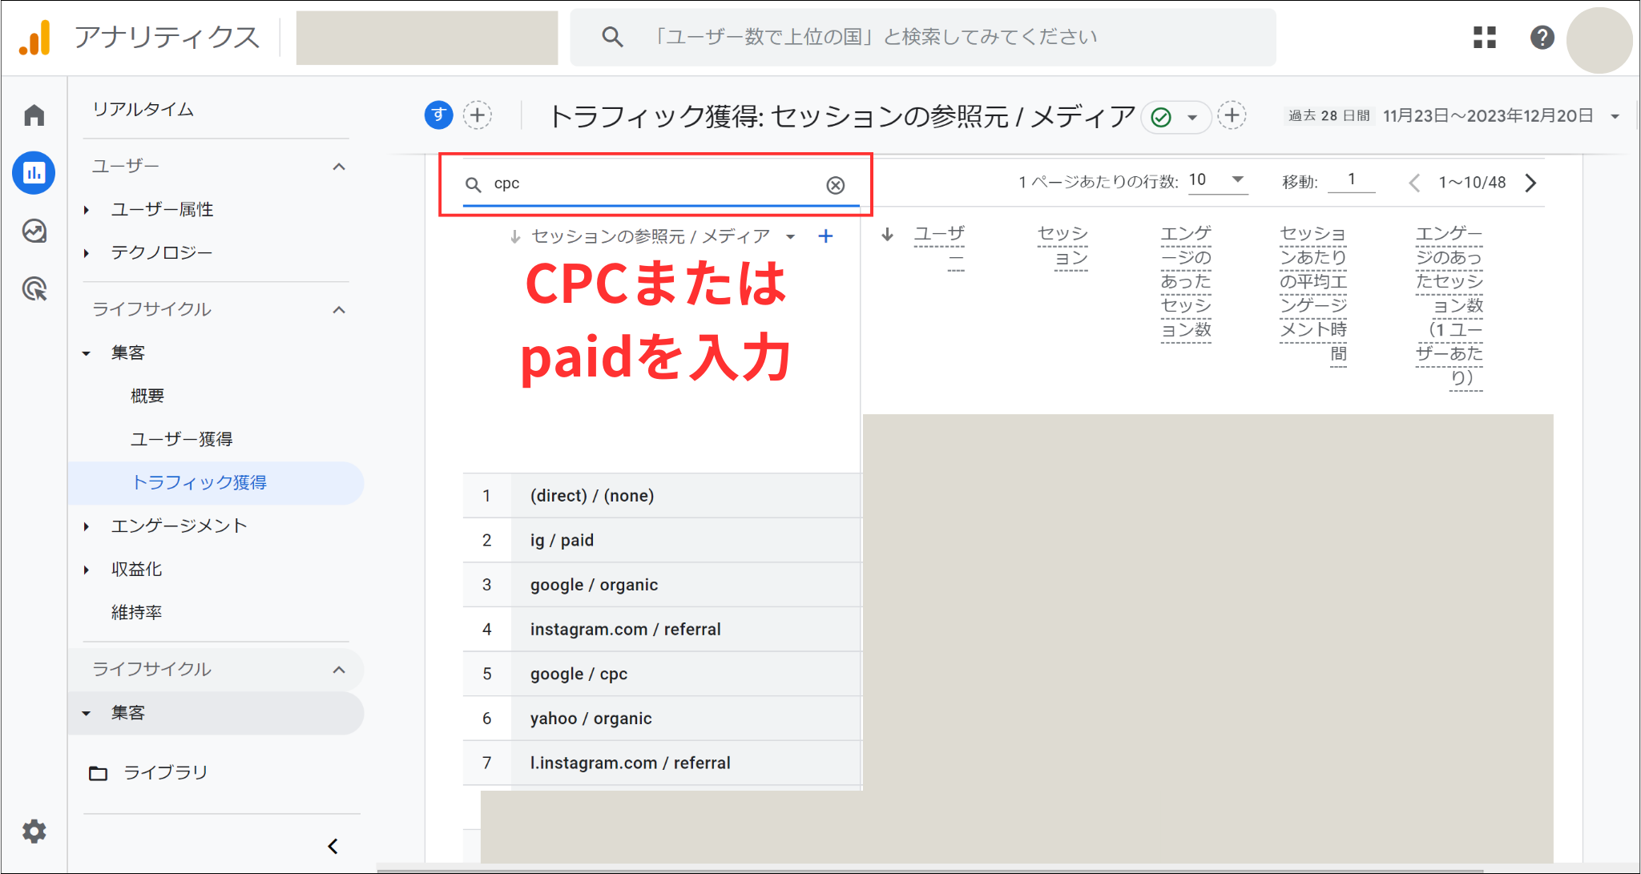This screenshot has width=1641, height=874.
Task: Select トラフィック獲得 report
Action: tap(216, 482)
